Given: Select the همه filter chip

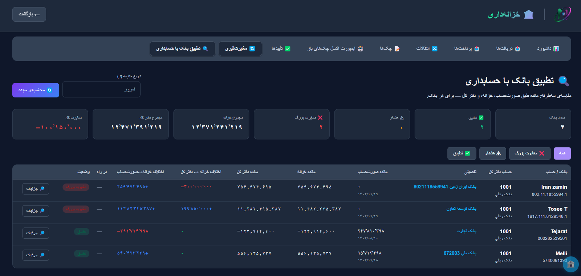Looking at the screenshot, I should [562, 153].
